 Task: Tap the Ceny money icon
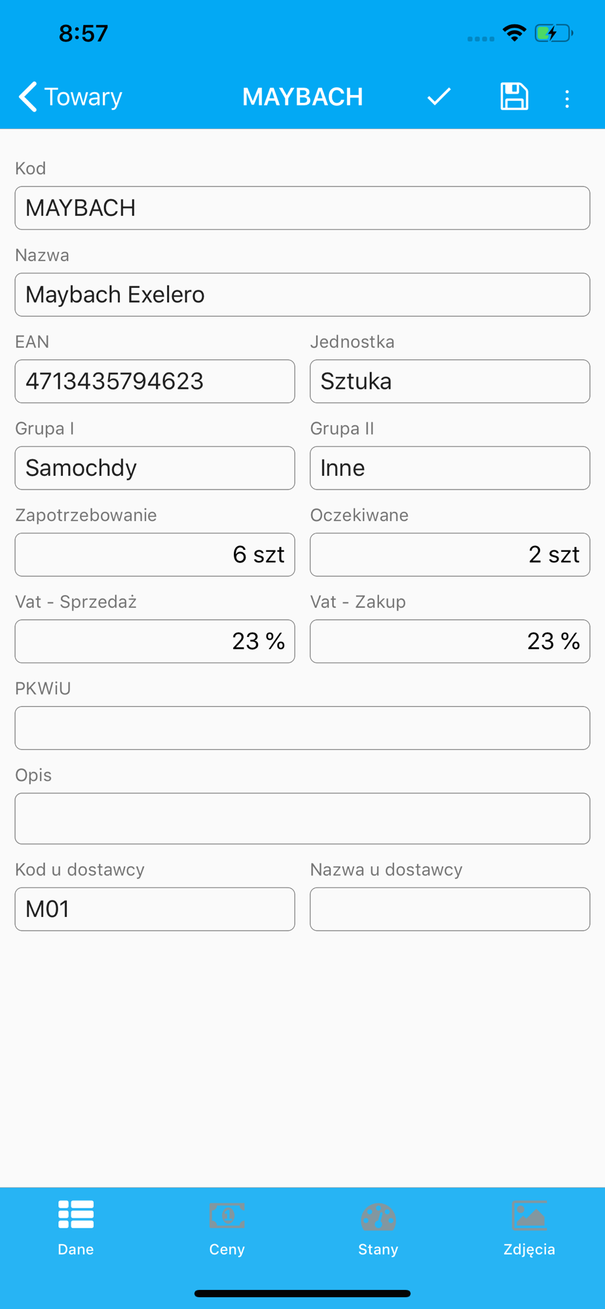227,1215
